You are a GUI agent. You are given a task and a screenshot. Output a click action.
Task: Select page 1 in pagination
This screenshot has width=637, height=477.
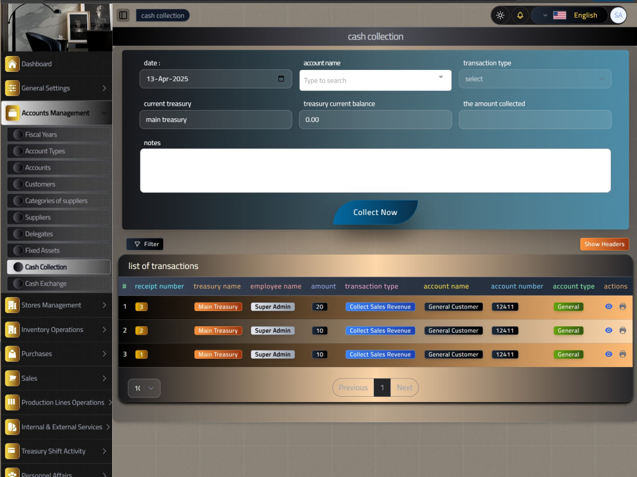coord(382,388)
